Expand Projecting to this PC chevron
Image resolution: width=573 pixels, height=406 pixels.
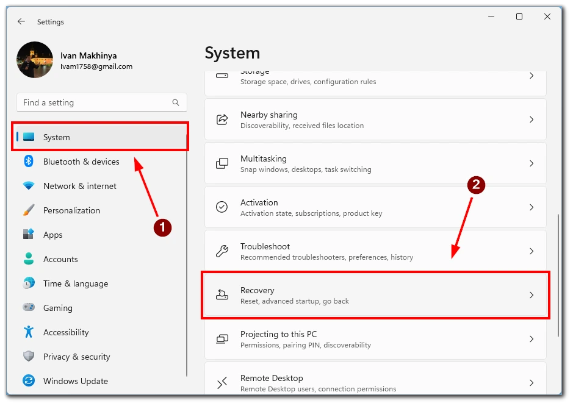point(532,339)
